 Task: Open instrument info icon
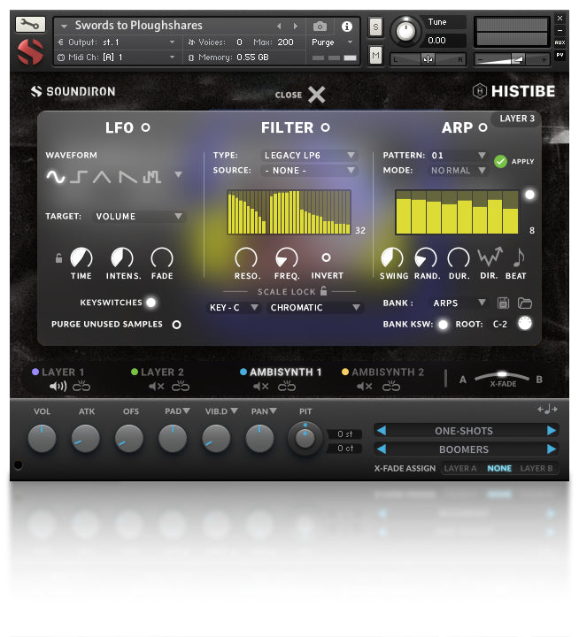[x=347, y=27]
